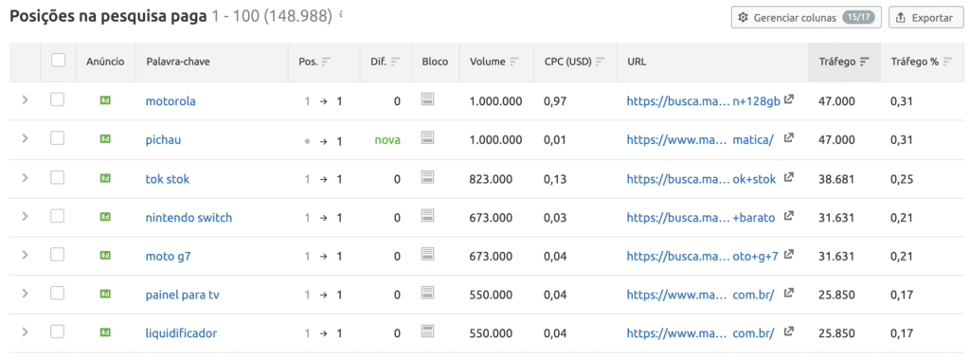Select checkbox for motorola row

point(58,100)
